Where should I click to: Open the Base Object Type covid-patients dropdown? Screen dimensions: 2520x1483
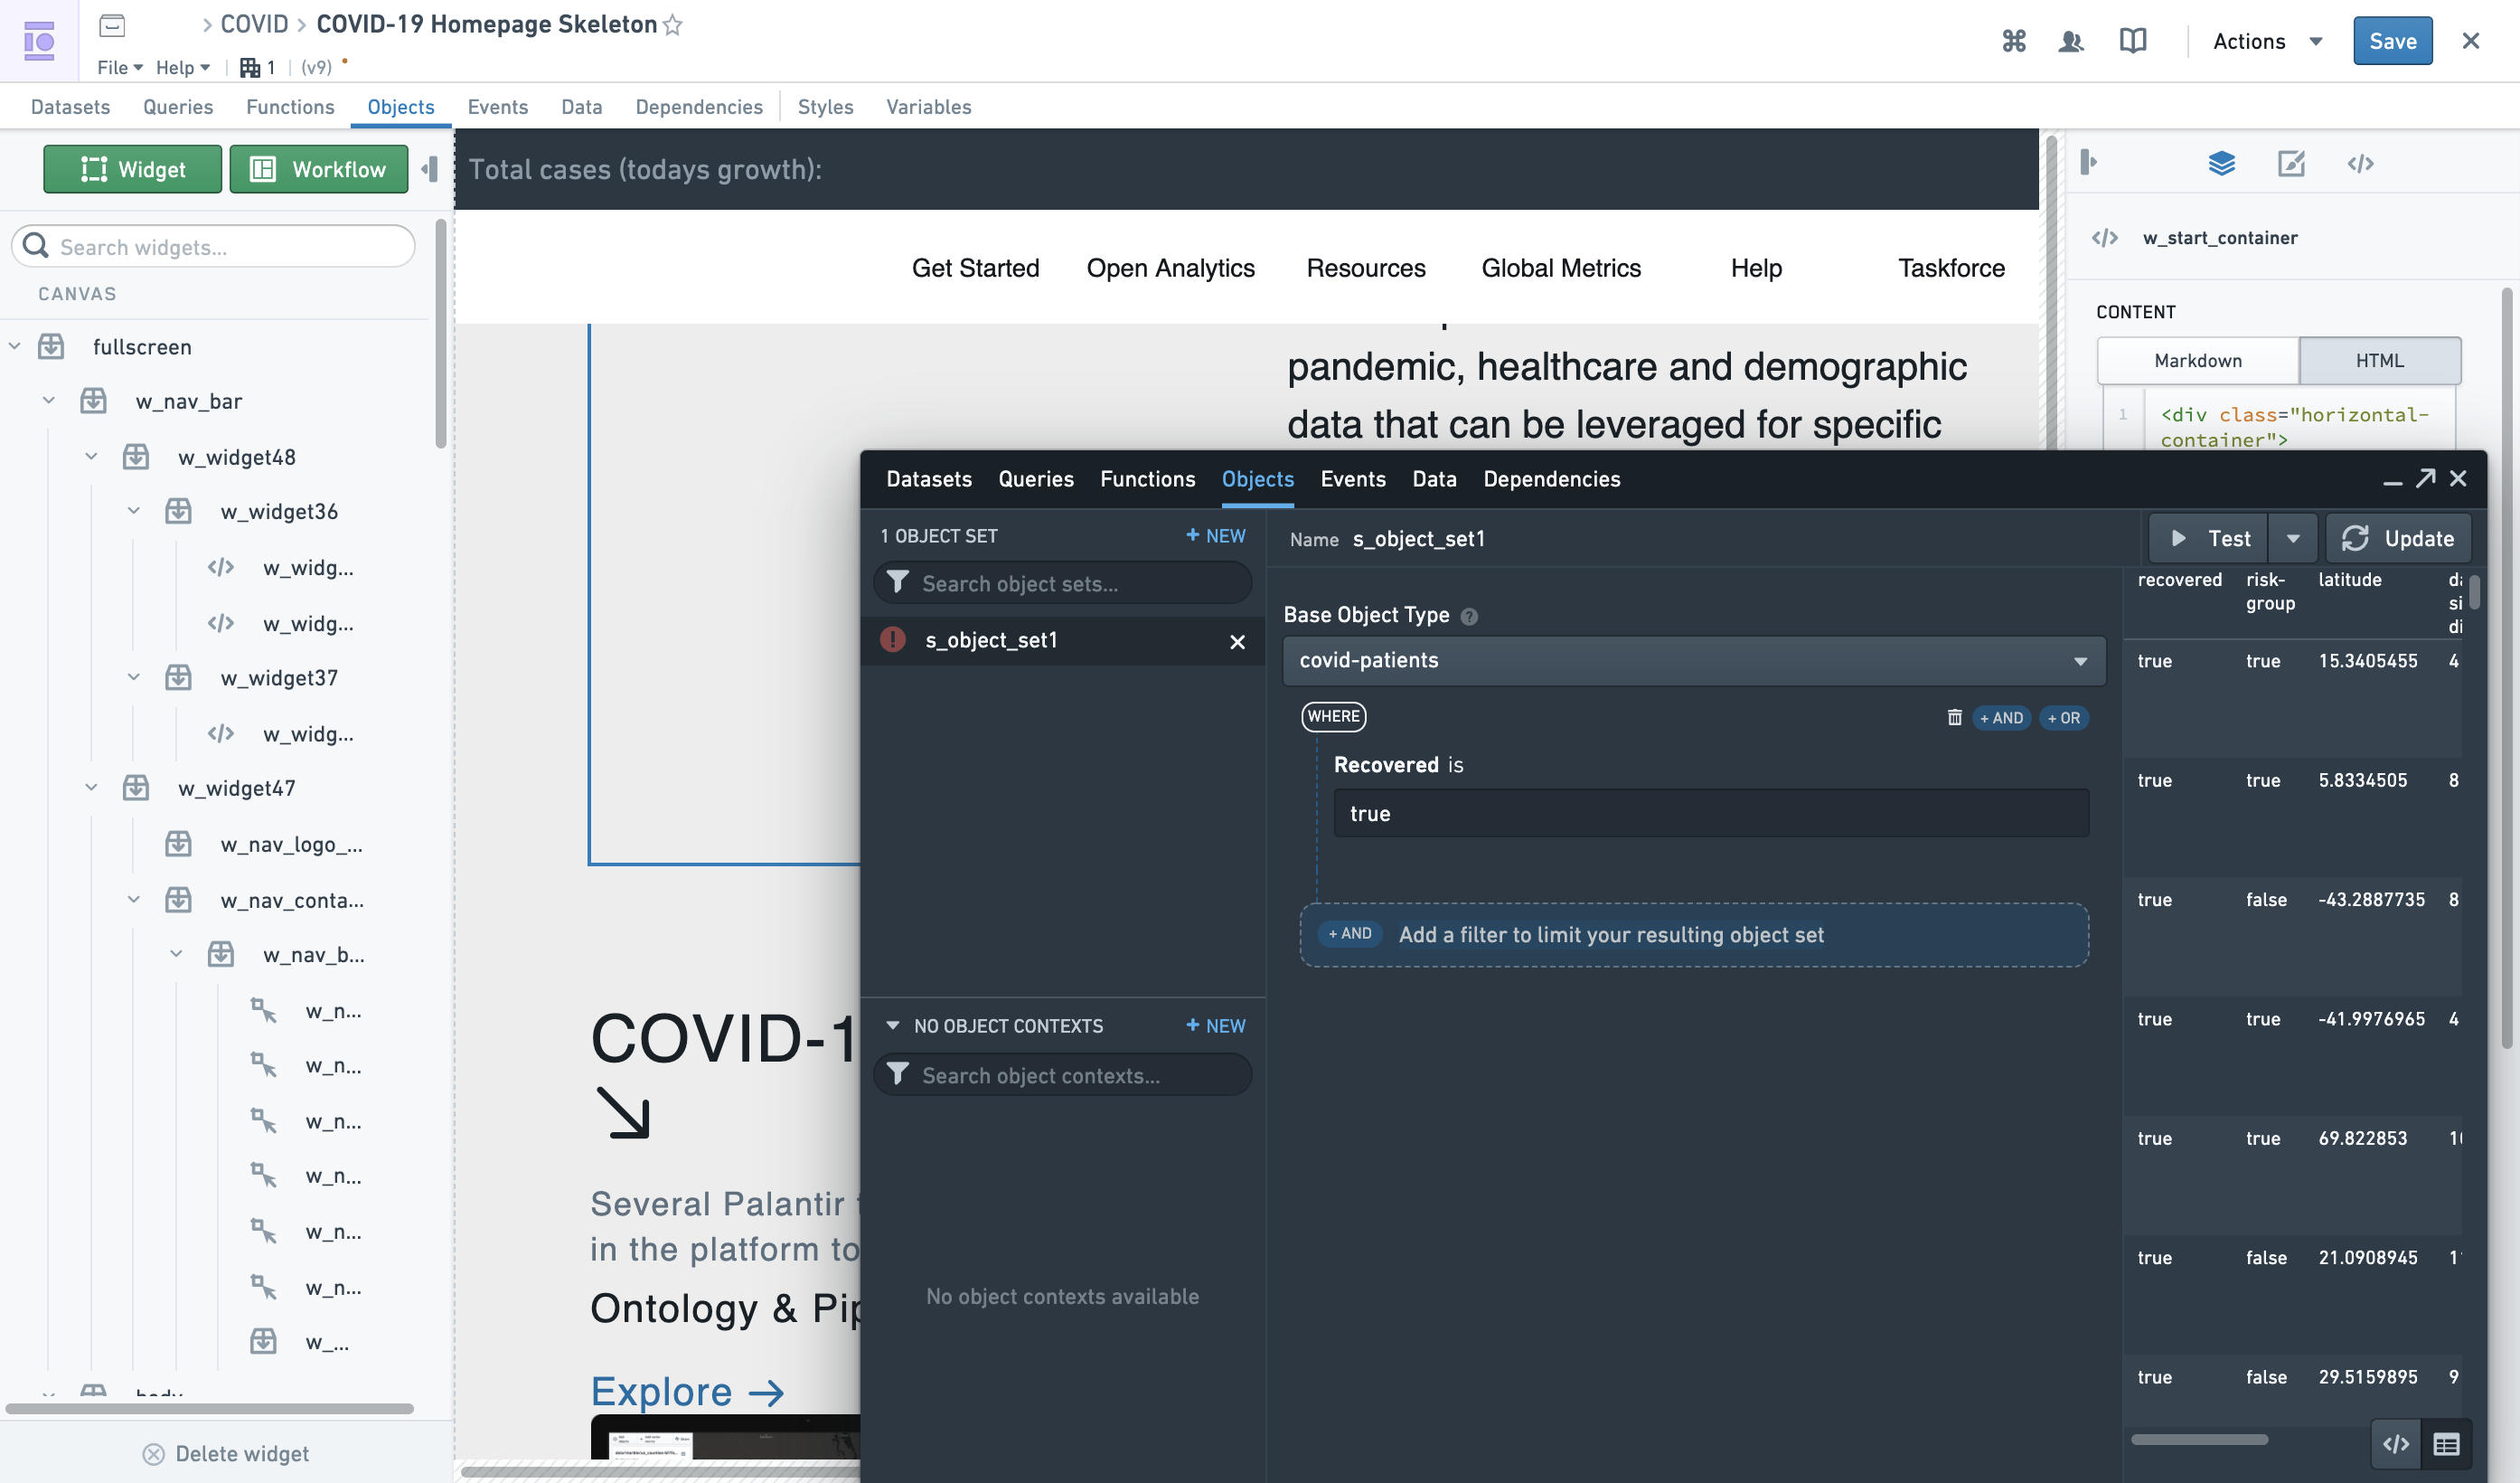click(1694, 660)
